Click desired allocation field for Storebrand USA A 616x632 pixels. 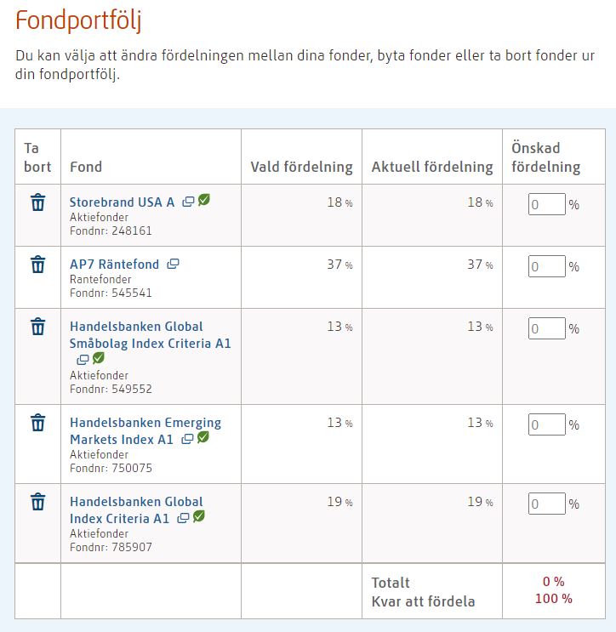[x=546, y=204]
